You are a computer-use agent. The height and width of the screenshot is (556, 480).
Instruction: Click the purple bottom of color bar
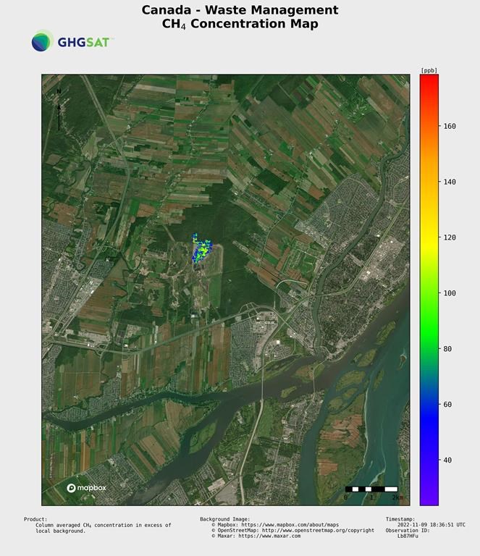(429, 500)
